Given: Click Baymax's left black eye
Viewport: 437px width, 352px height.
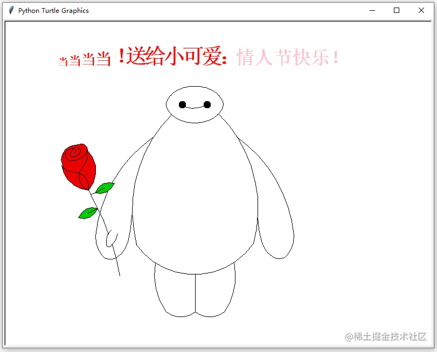Looking at the screenshot, I should point(182,105).
